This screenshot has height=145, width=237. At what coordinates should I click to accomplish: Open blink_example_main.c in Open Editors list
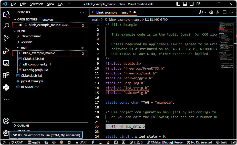[50, 25]
